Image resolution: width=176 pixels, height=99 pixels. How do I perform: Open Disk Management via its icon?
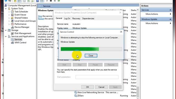(12, 33)
